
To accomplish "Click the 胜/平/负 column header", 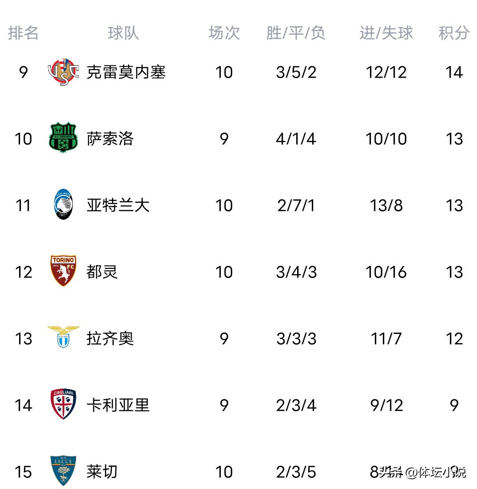I will 296,33.
